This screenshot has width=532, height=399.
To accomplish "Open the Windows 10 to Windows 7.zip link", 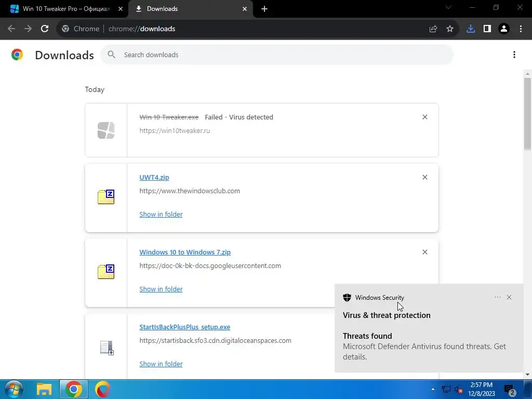I will click(x=185, y=252).
